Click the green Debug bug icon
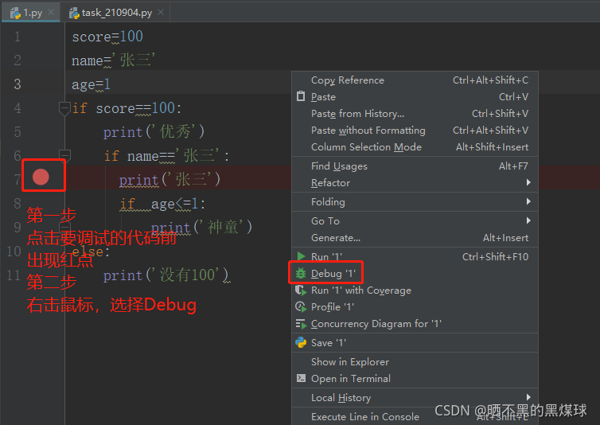The width and height of the screenshot is (600, 425). [301, 273]
